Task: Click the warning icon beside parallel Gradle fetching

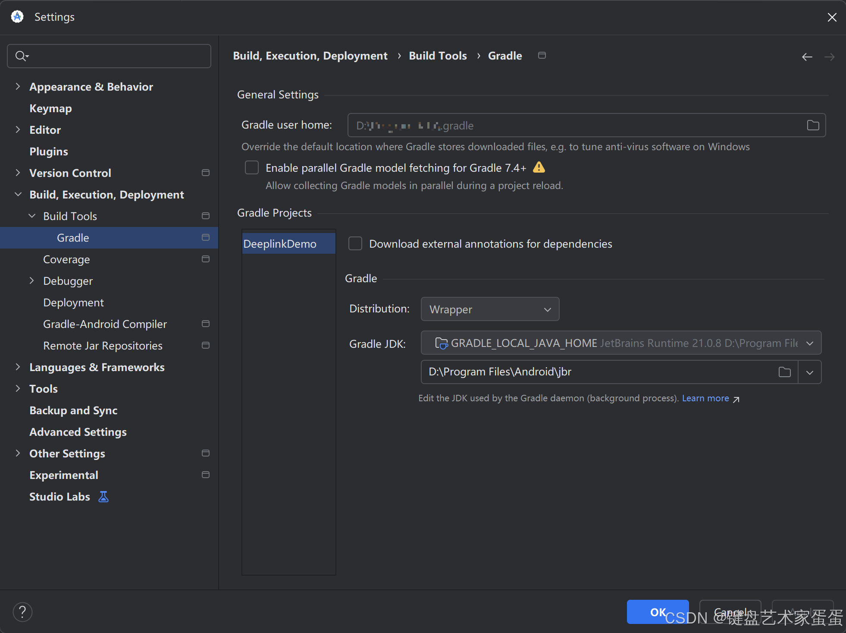Action: point(539,167)
